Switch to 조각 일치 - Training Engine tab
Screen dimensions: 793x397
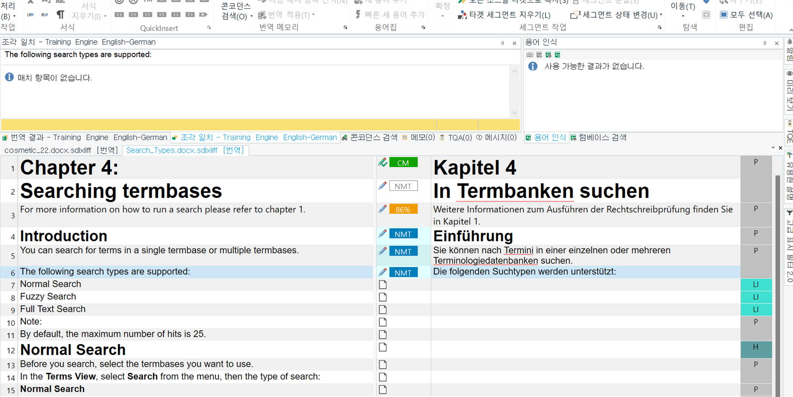coord(255,137)
